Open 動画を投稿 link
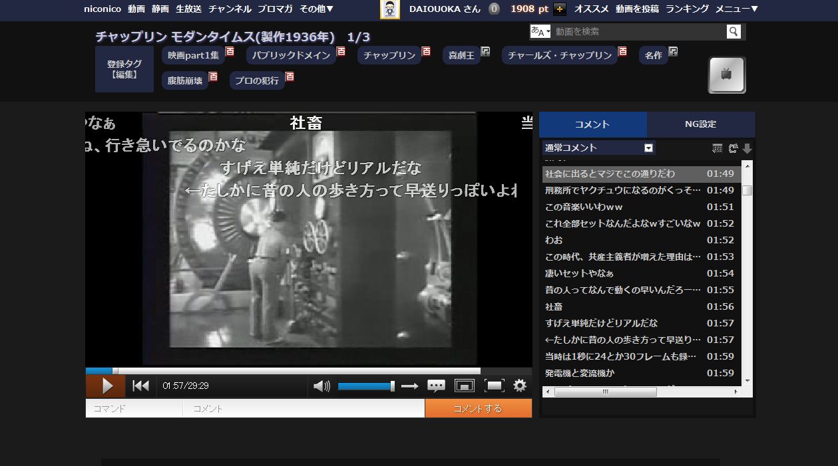The image size is (838, 466). pos(637,9)
